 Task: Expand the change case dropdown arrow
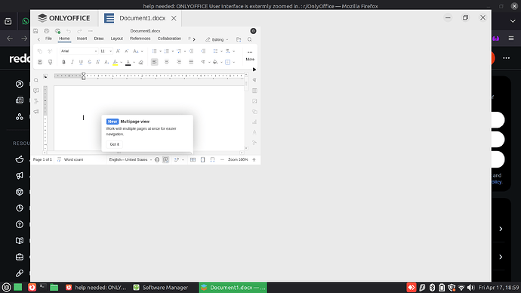pos(142,51)
